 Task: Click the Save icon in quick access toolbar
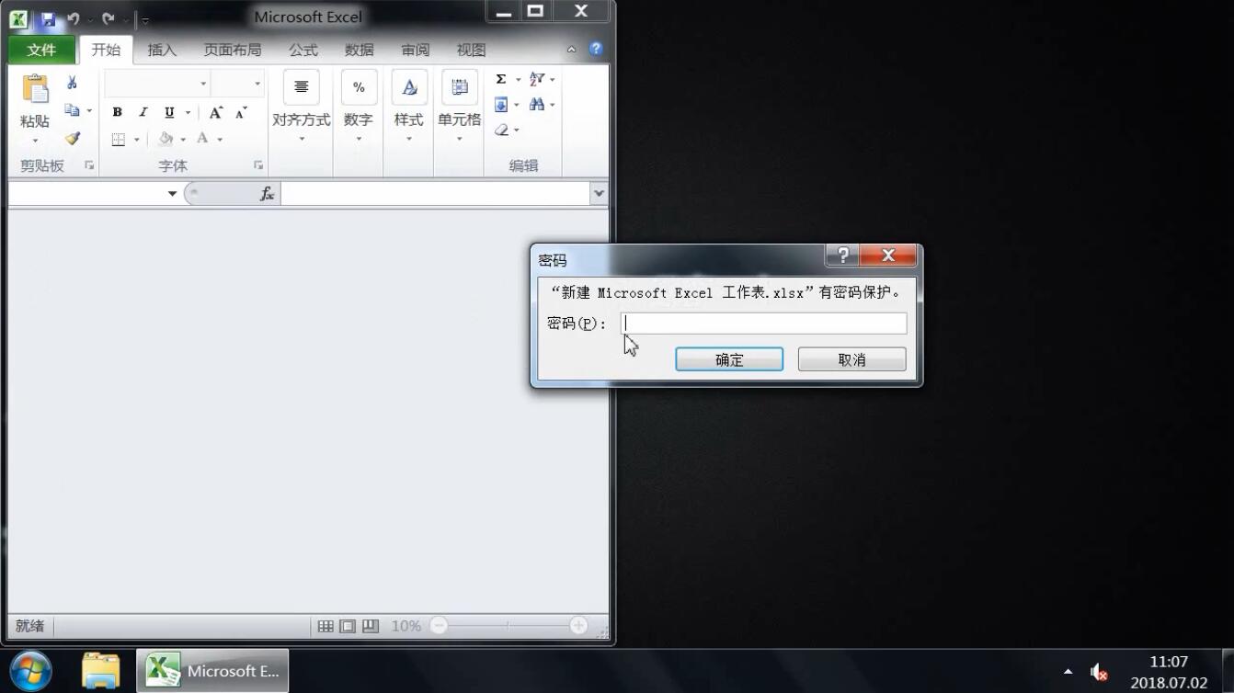pos(48,18)
